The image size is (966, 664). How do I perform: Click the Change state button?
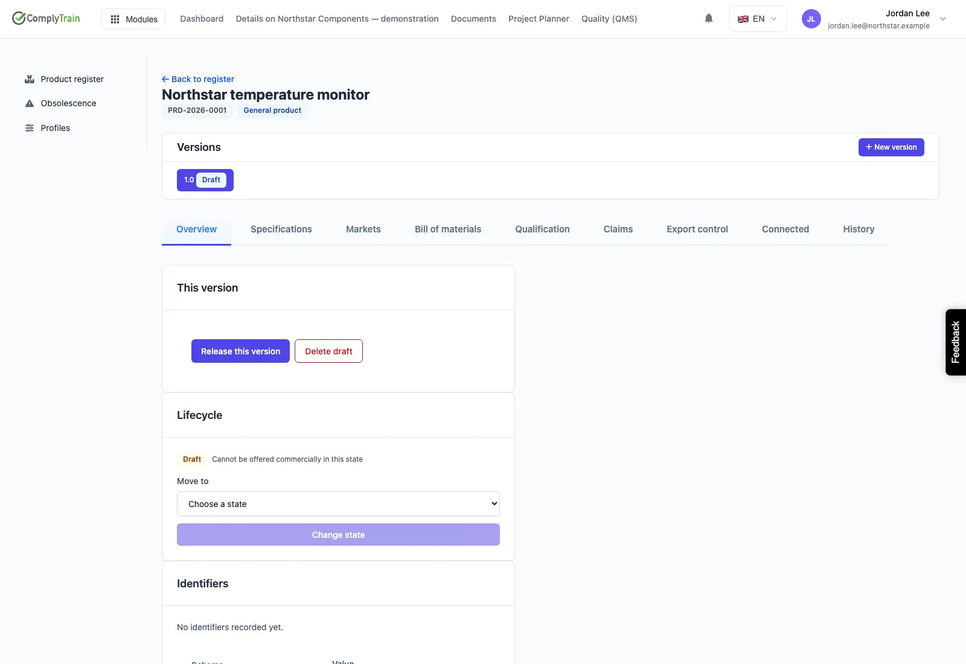338,535
